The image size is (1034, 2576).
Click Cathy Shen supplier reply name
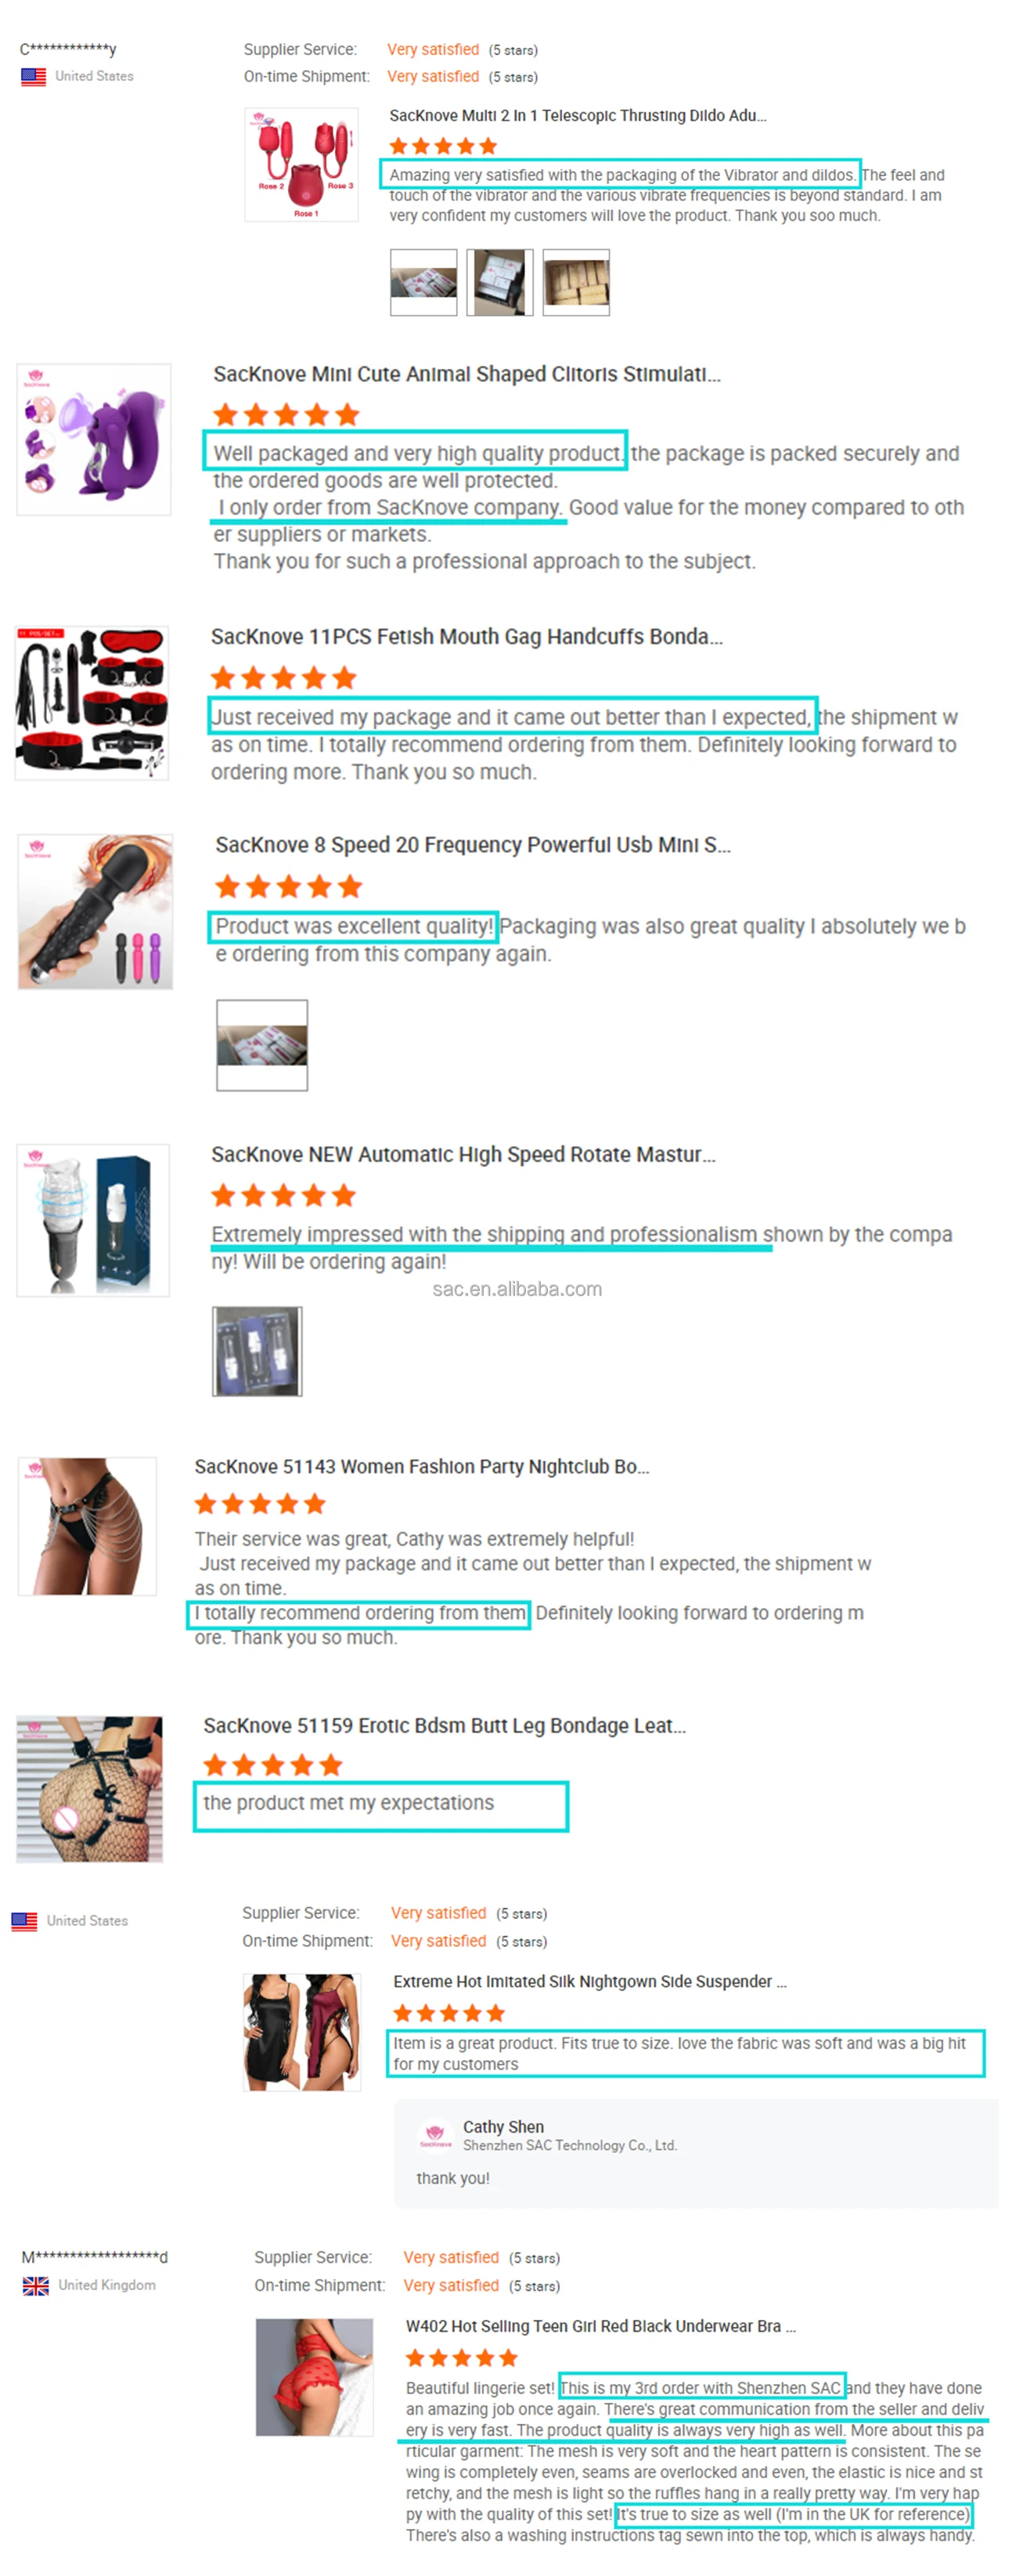pos(503,2126)
